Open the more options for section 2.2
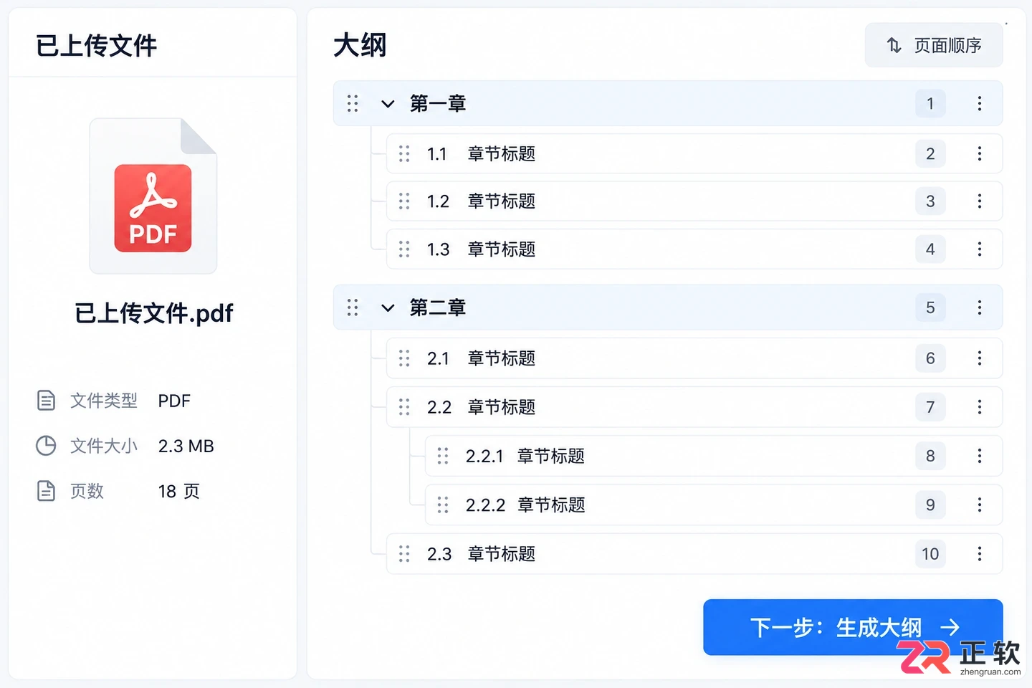 click(980, 407)
